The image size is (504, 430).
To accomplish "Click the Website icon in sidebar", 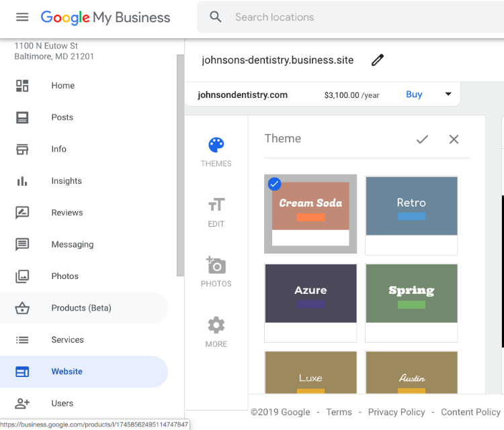I will click(22, 372).
